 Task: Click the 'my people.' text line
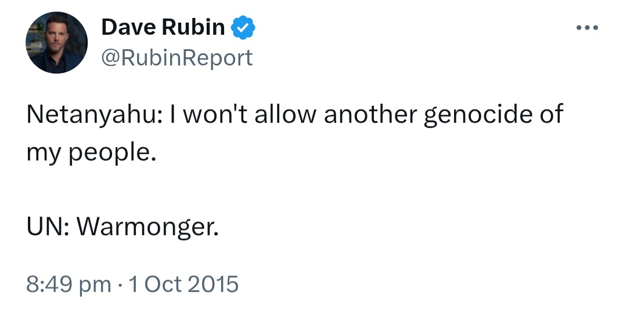point(91,153)
